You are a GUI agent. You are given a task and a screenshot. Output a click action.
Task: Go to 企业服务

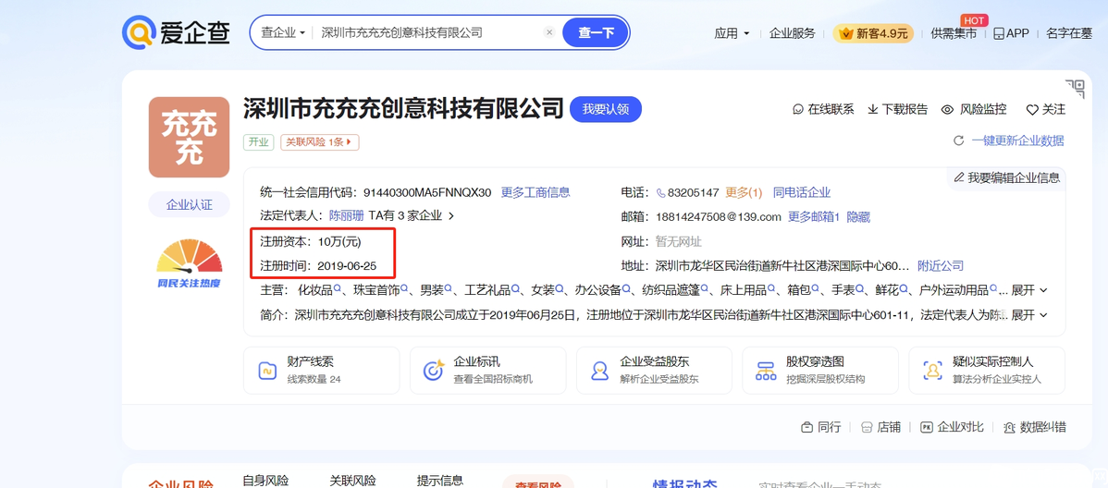tap(792, 33)
